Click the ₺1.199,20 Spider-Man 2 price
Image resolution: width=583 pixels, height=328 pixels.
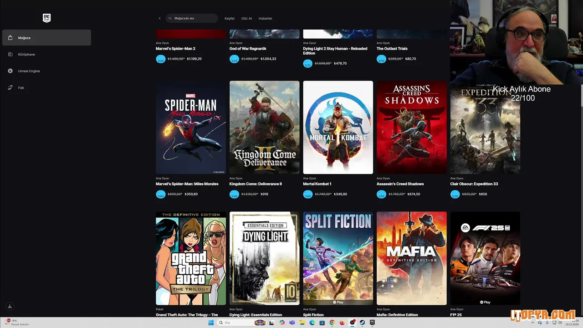pyautogui.click(x=194, y=59)
